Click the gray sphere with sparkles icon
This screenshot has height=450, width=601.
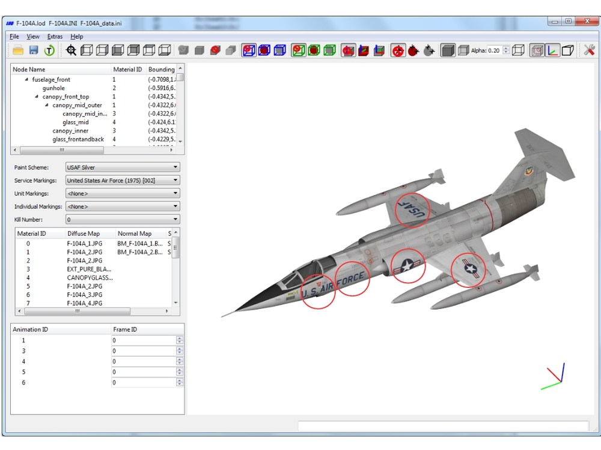click(x=429, y=50)
